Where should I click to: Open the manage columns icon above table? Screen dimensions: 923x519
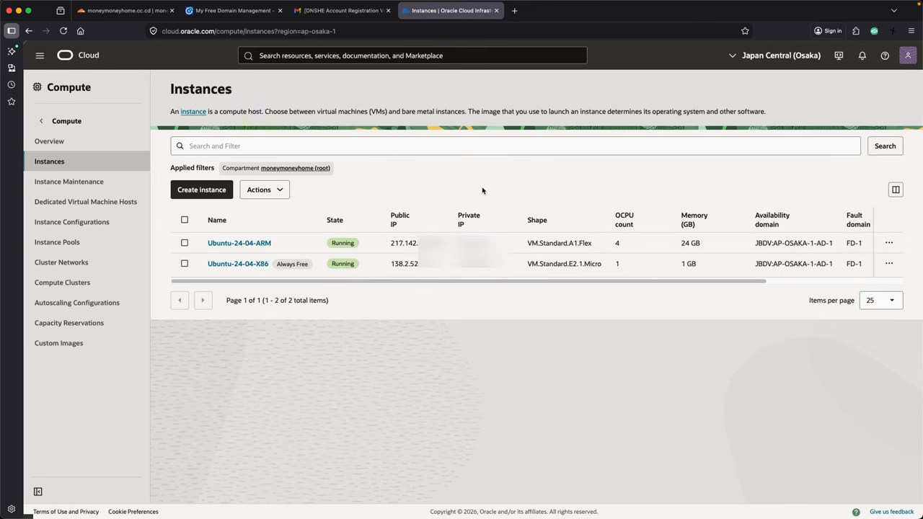(x=896, y=190)
